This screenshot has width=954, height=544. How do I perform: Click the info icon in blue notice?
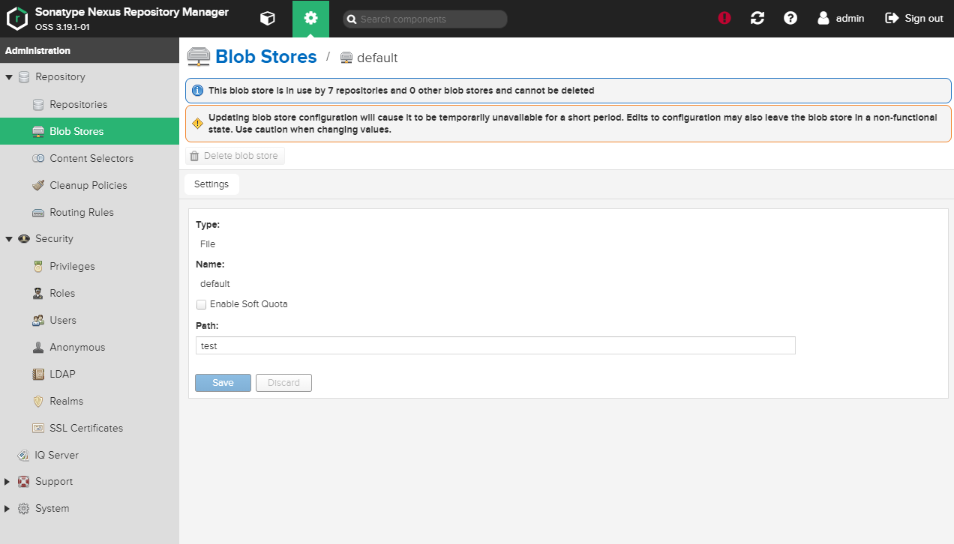coord(198,91)
